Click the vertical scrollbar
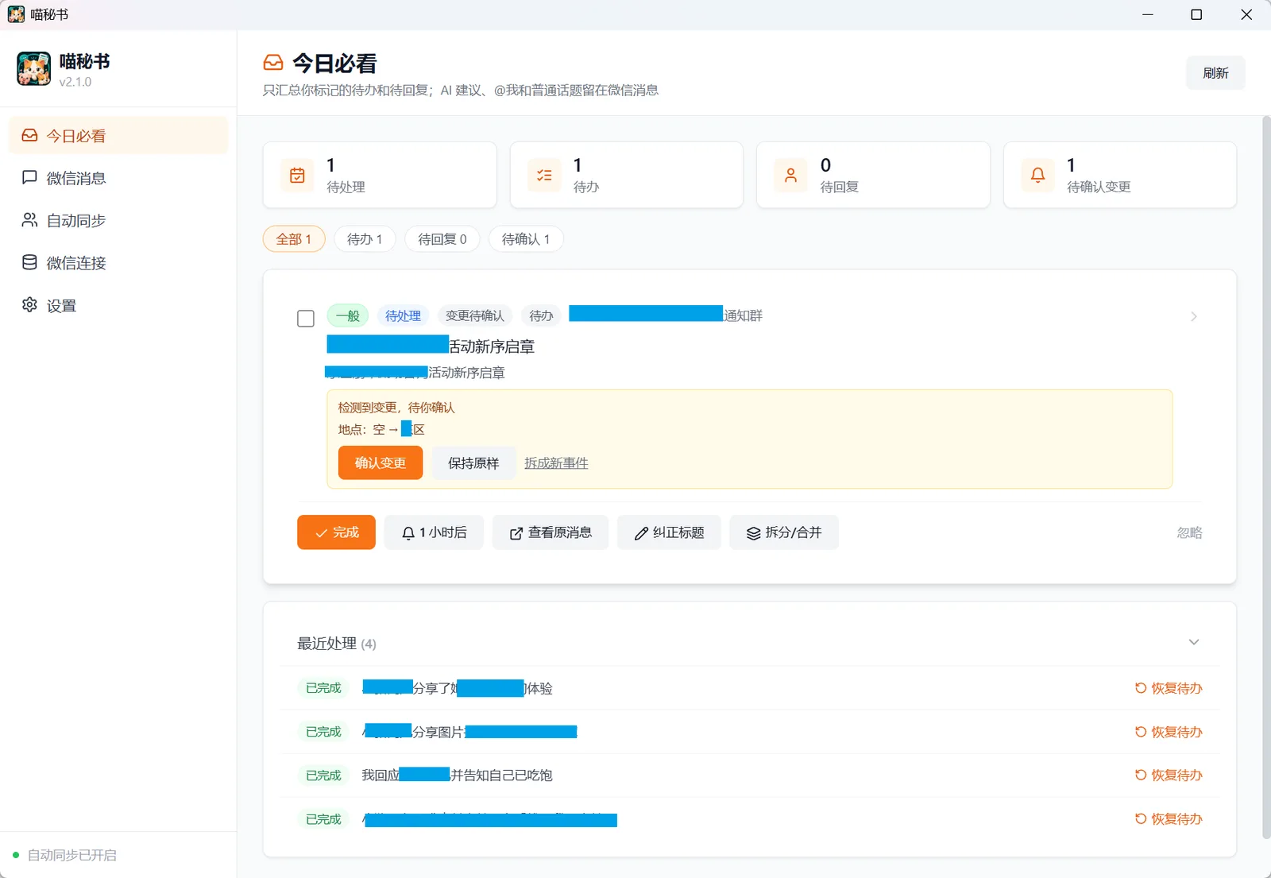 point(1266,477)
